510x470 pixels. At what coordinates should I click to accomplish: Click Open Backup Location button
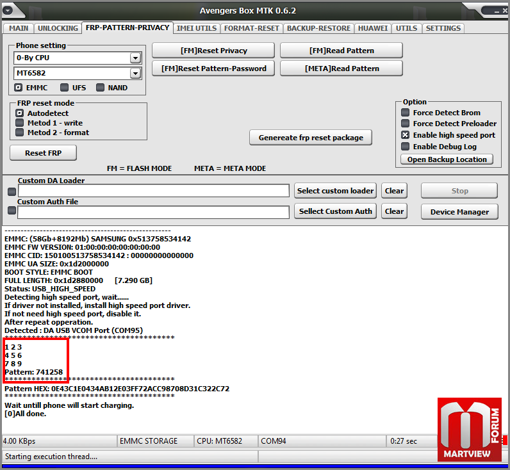point(447,159)
